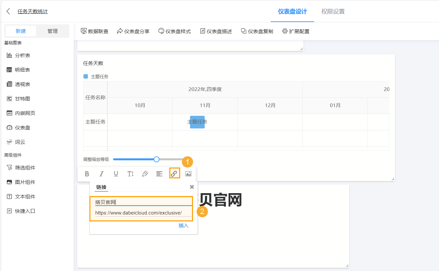Viewport: 439px width, 271px height.
Task: Toggle bold formatting in the text editor
Action: 87,174
